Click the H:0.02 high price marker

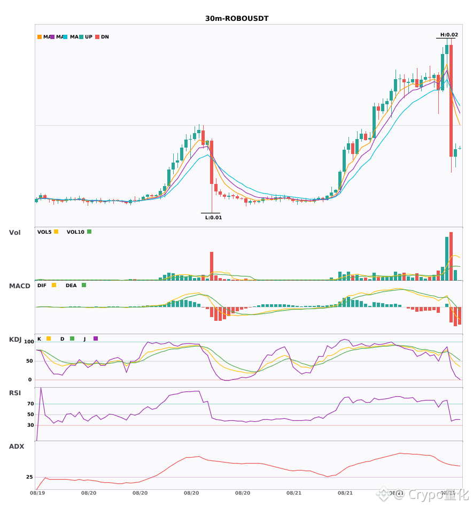[x=449, y=35]
